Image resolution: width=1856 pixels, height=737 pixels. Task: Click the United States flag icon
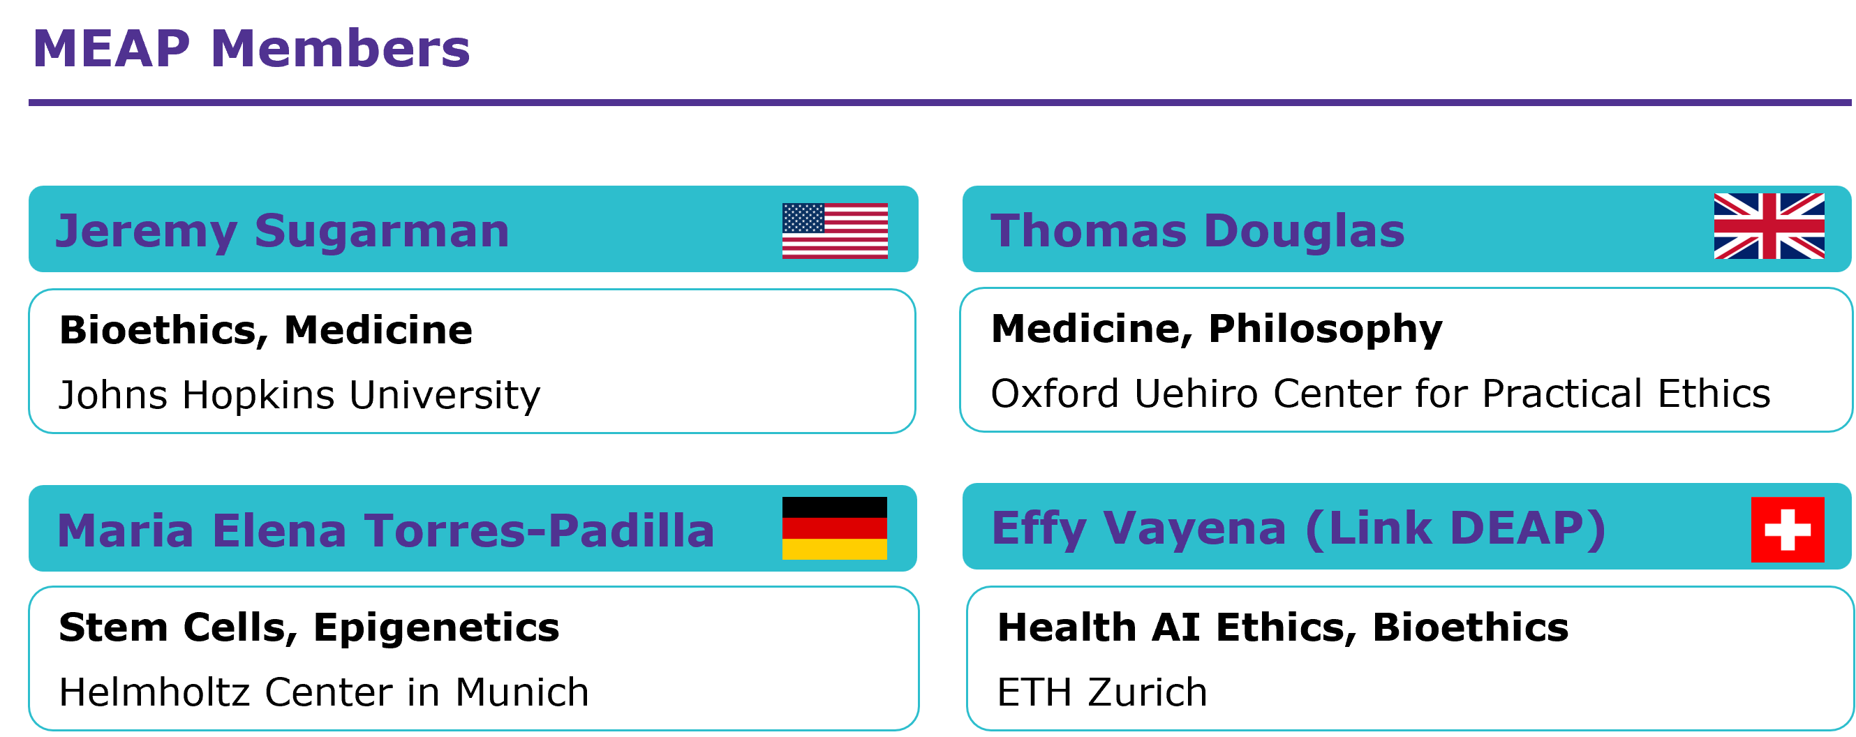tap(834, 230)
